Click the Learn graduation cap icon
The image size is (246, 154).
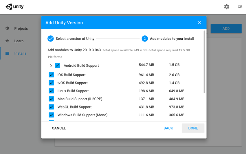[7, 41]
